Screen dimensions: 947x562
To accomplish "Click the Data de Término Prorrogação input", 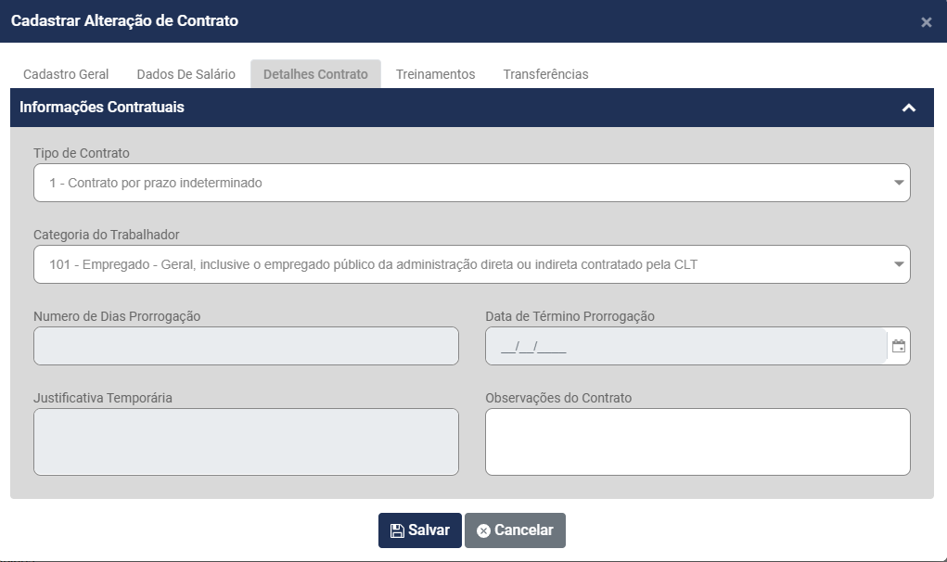I will (x=685, y=346).
